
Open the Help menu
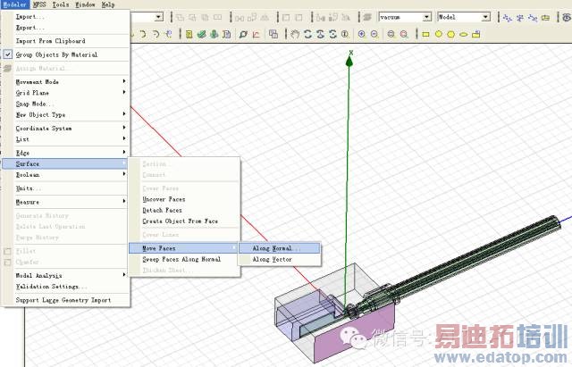(108, 4)
